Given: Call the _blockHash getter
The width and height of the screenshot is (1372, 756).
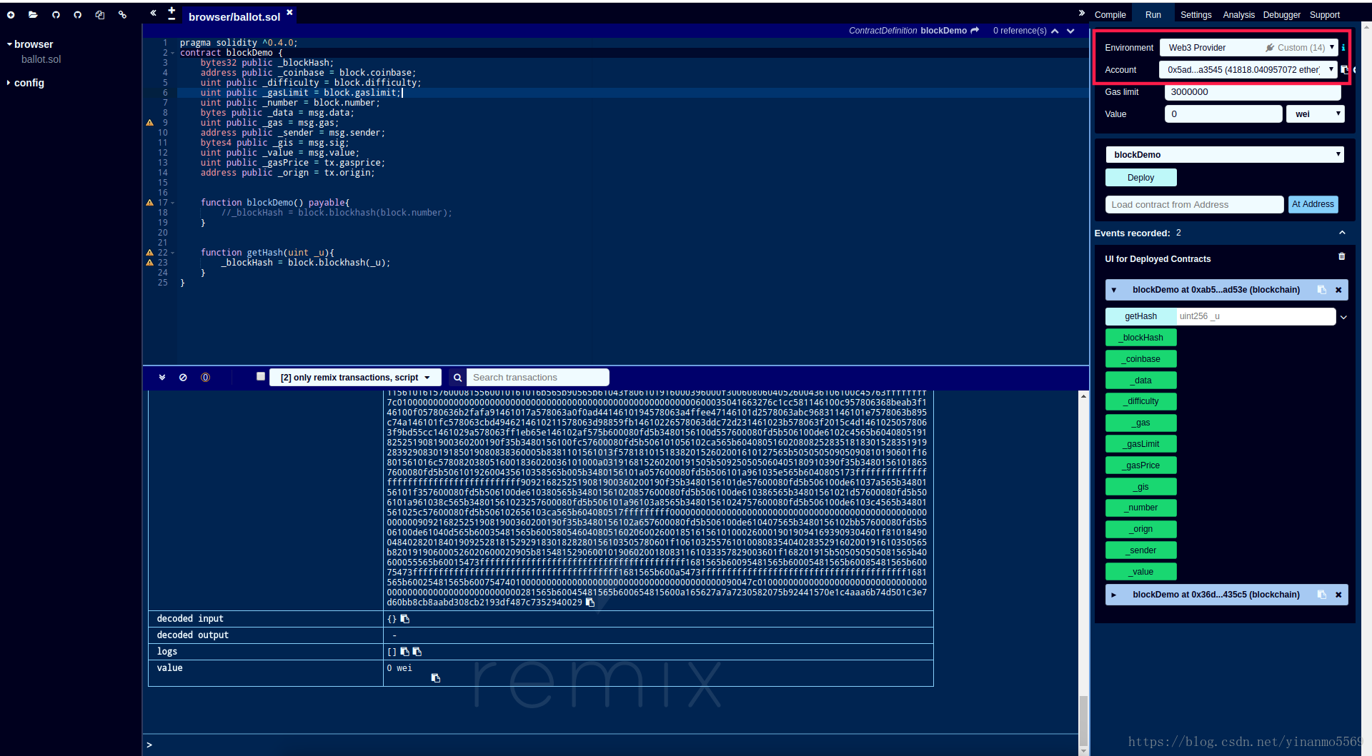Looking at the screenshot, I should 1140,338.
